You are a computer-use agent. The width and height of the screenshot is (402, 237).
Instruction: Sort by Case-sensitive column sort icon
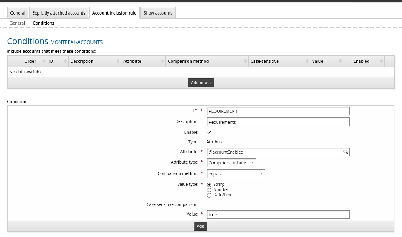(307, 61)
